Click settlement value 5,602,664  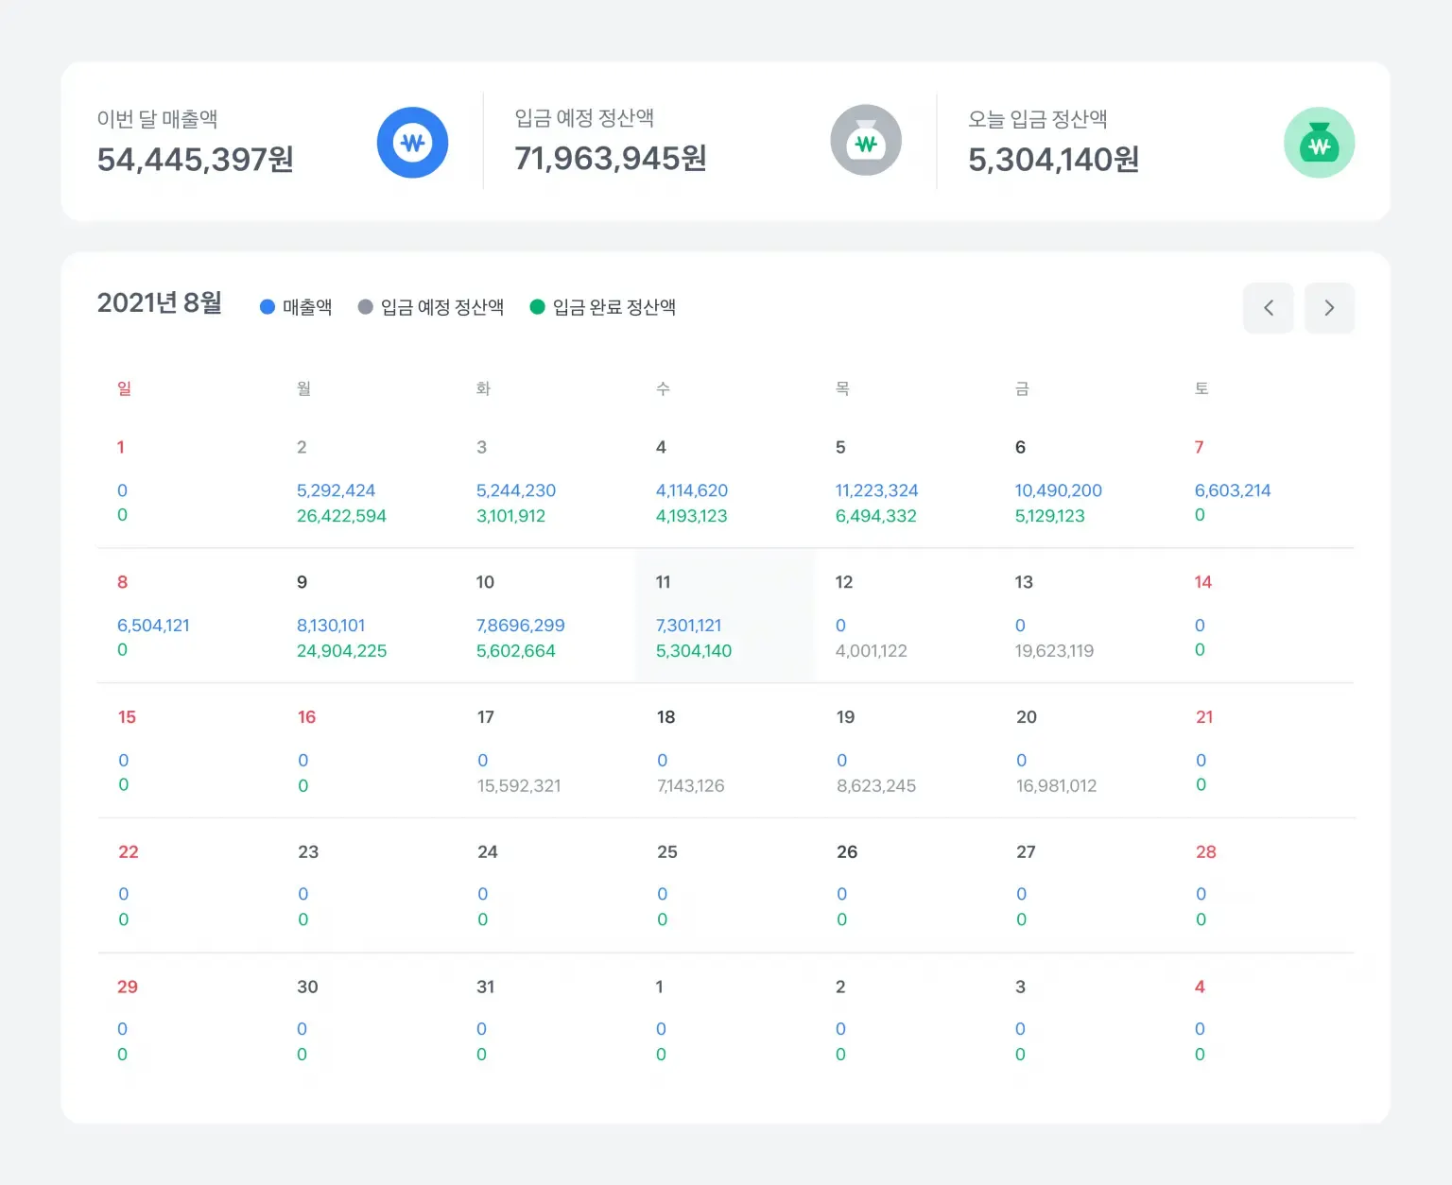coord(515,651)
